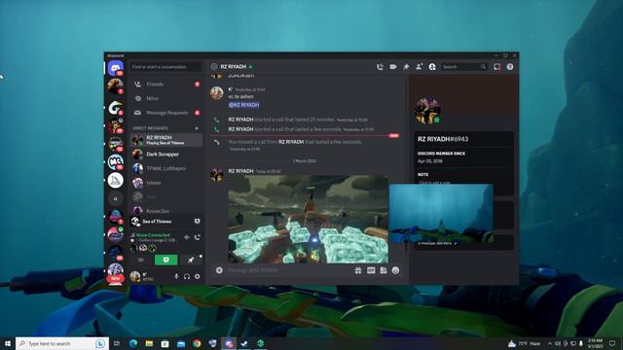Start an activity rocket button
Screen dimensions: 623x350
click(x=191, y=260)
